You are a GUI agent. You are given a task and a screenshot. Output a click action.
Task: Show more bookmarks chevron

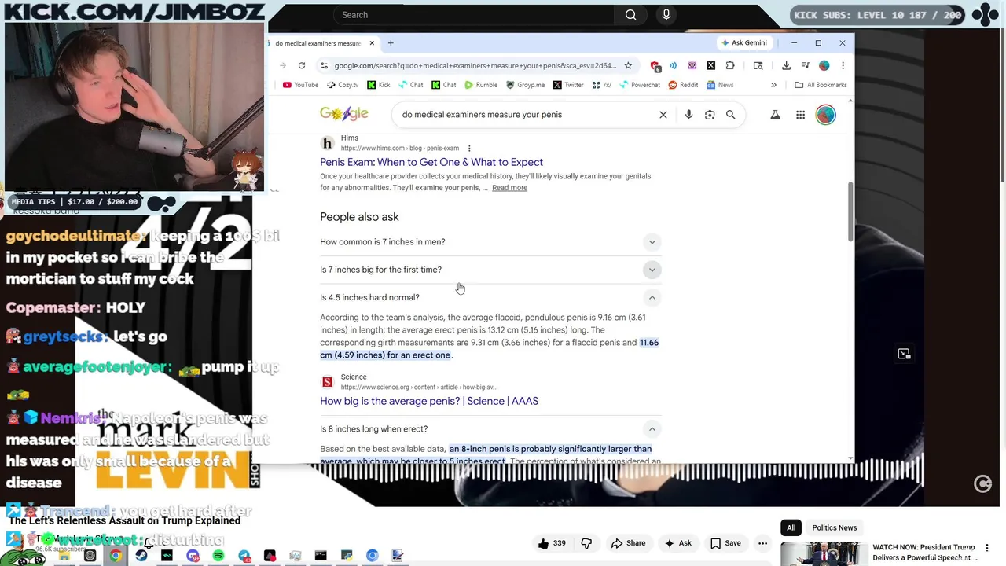click(x=773, y=85)
